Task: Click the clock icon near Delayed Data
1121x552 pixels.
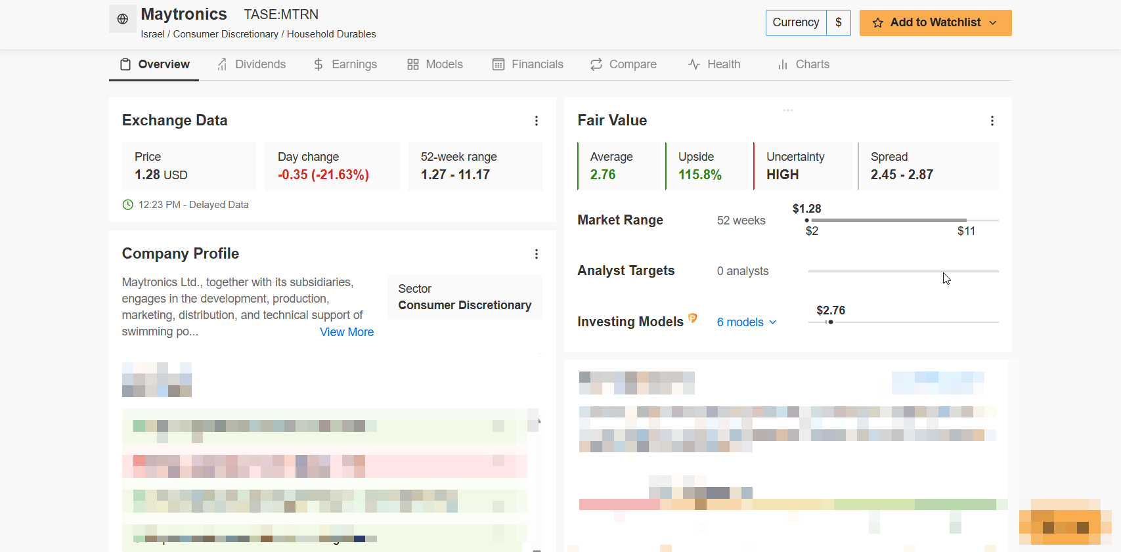Action: coord(128,205)
